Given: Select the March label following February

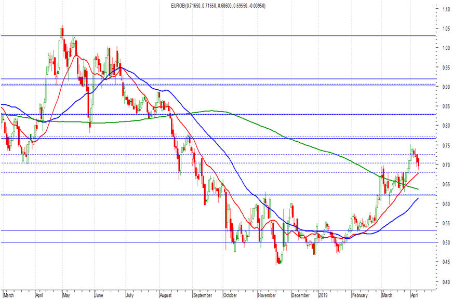Looking at the screenshot, I should tap(387, 295).
